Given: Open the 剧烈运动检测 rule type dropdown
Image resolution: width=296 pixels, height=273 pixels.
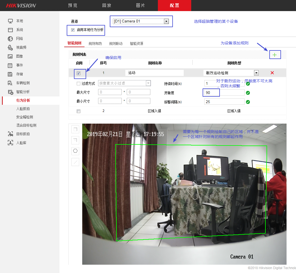Looking at the screenshot, I should click(256, 73).
